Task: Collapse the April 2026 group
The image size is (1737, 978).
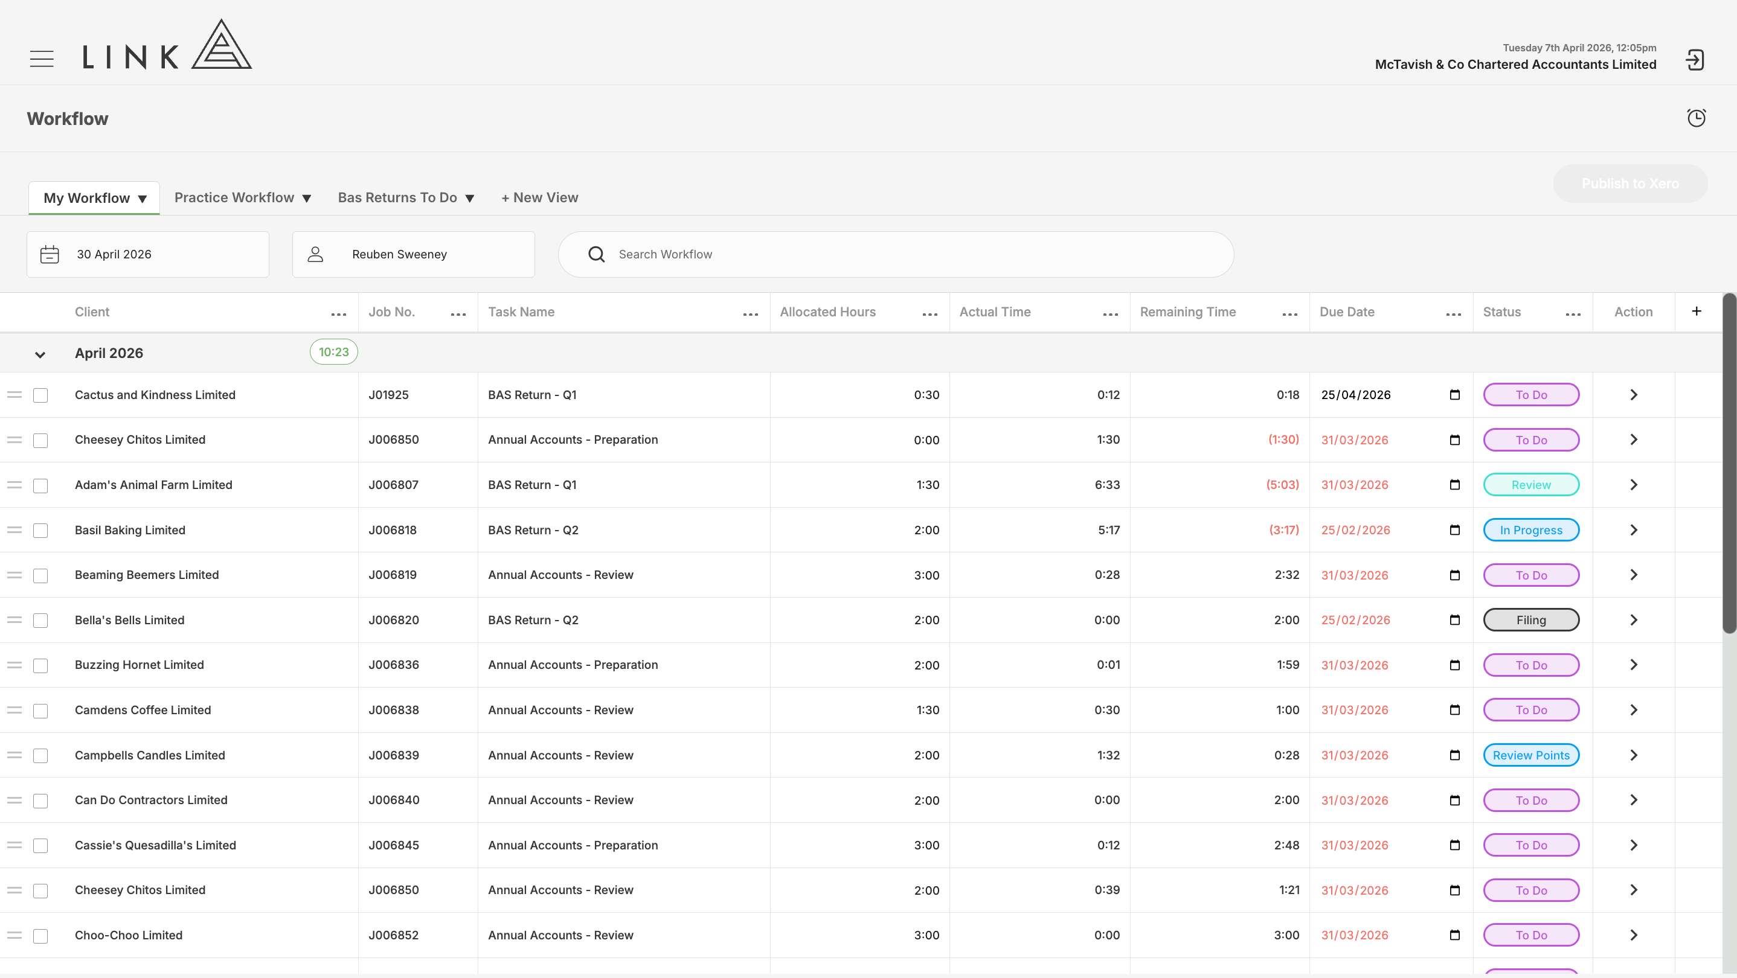Action: (40, 354)
